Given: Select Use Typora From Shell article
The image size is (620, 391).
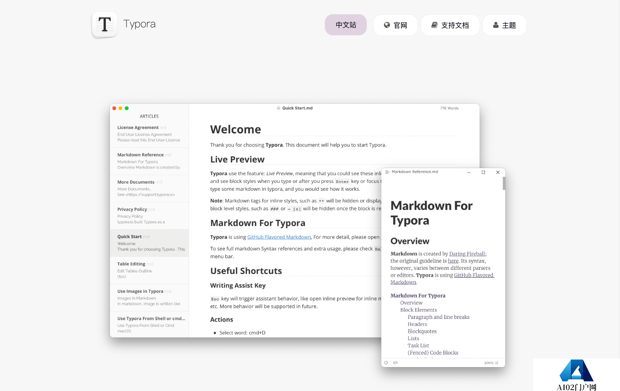Looking at the screenshot, I should [149, 325].
